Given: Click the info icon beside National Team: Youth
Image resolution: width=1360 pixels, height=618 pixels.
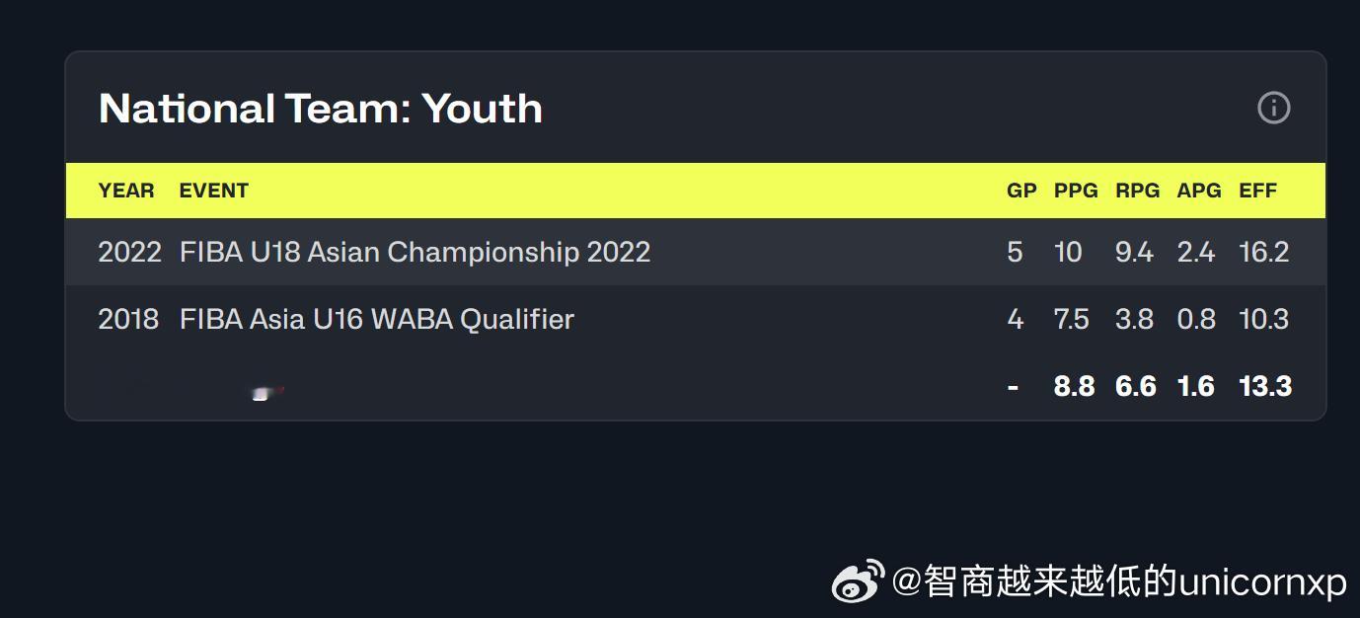Looking at the screenshot, I should [x=1273, y=108].
